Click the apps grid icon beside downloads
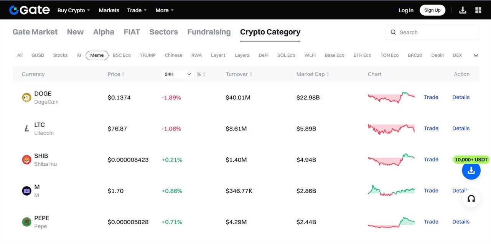Screen dimensions: 491x244 478,10
